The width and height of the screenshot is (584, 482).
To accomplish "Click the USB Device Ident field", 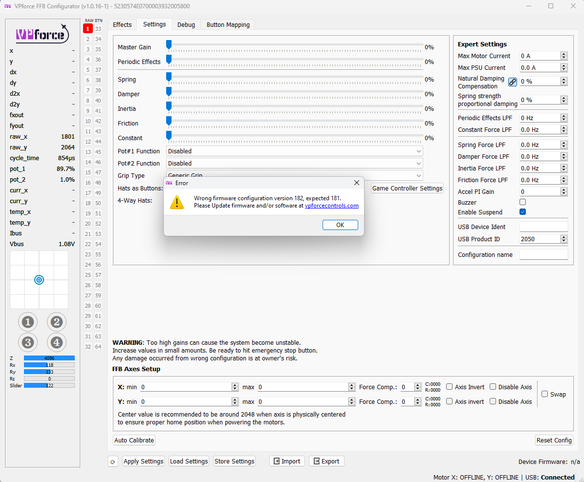I will point(543,227).
